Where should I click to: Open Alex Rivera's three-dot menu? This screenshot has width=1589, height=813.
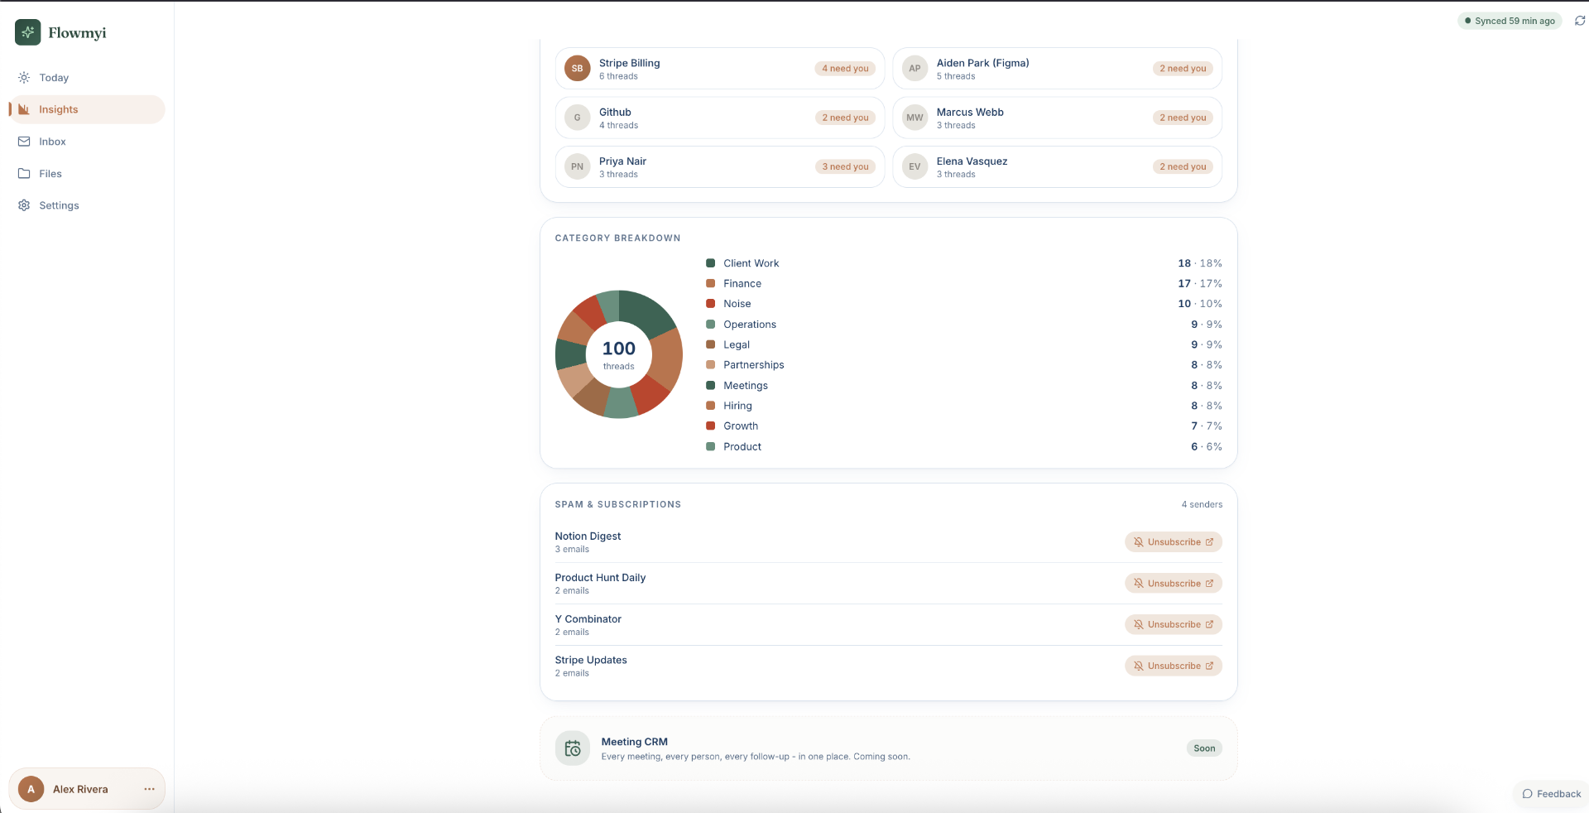pyautogui.click(x=149, y=789)
